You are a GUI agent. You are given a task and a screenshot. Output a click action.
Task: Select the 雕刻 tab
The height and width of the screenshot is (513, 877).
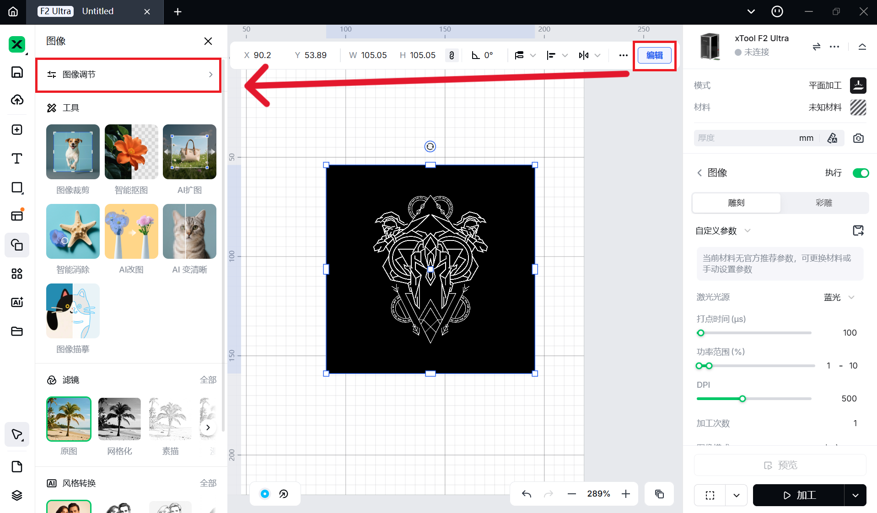[736, 203]
